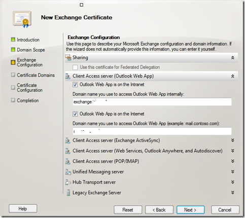Click the Legacy Exchange Server label

pyautogui.click(x=97, y=193)
